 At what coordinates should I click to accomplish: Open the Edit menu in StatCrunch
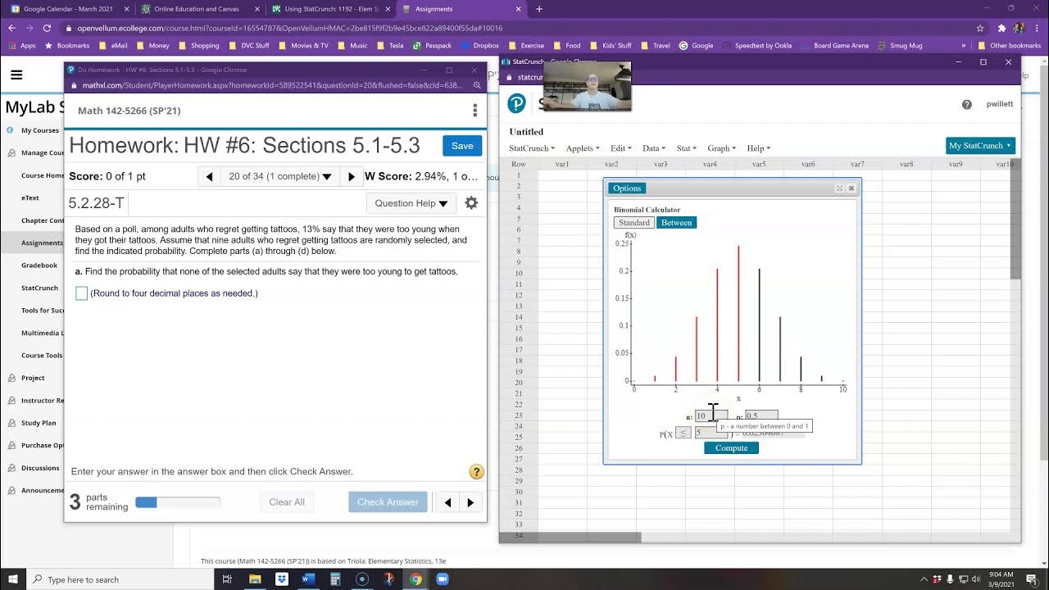[x=620, y=148]
